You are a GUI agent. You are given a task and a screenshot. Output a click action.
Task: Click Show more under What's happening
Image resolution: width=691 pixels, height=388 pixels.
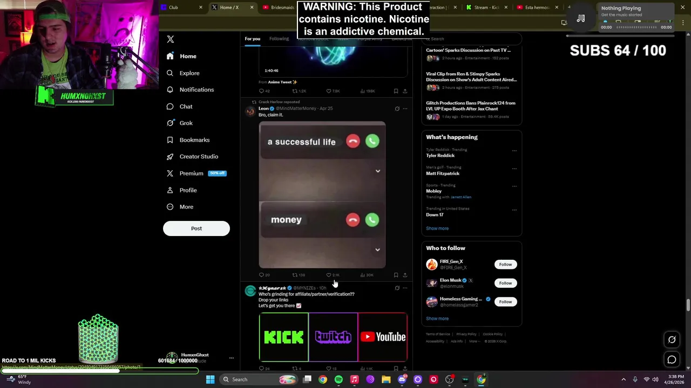coord(437,228)
